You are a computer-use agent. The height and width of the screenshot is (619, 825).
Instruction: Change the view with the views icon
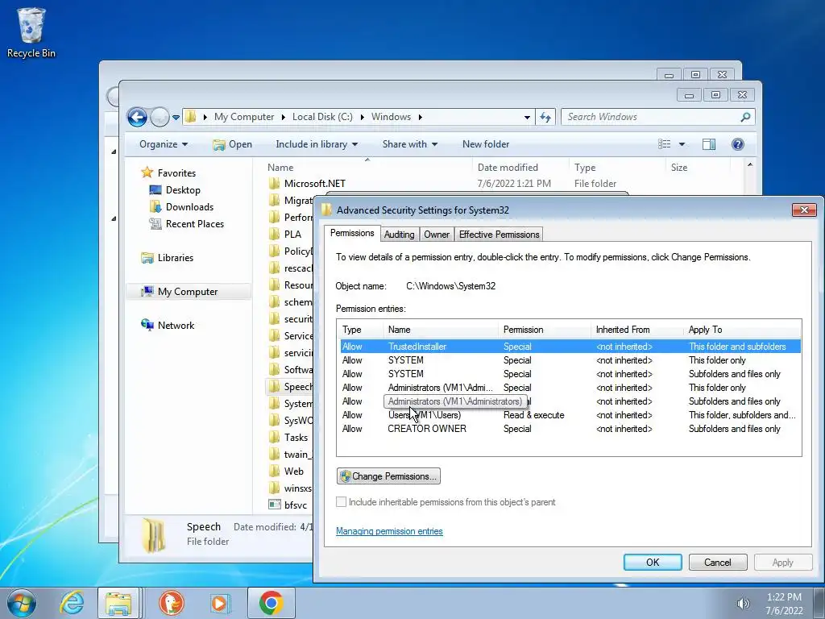click(x=665, y=144)
